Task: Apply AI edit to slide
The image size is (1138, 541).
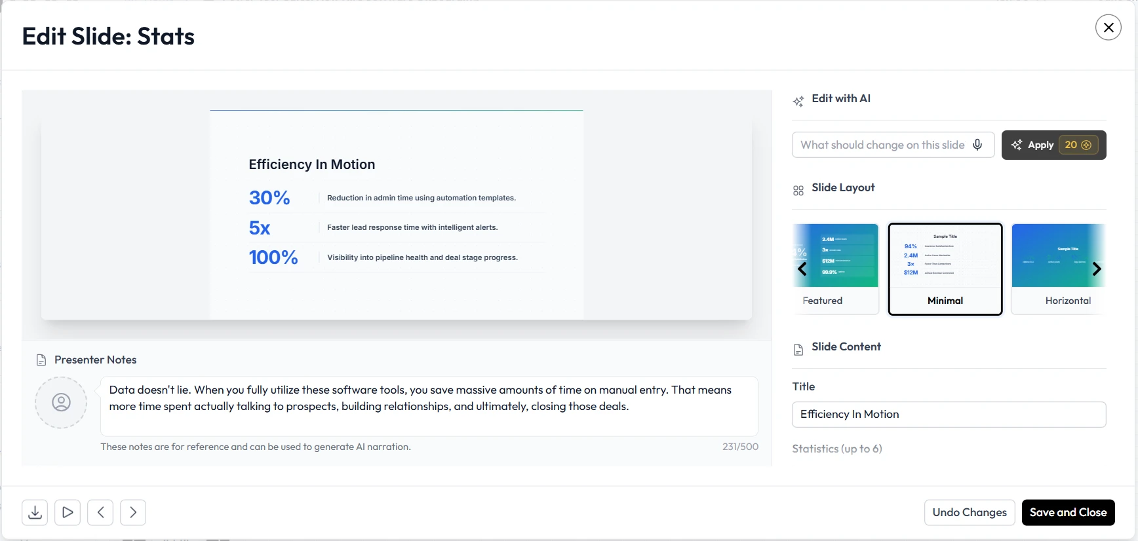Action: point(1054,145)
